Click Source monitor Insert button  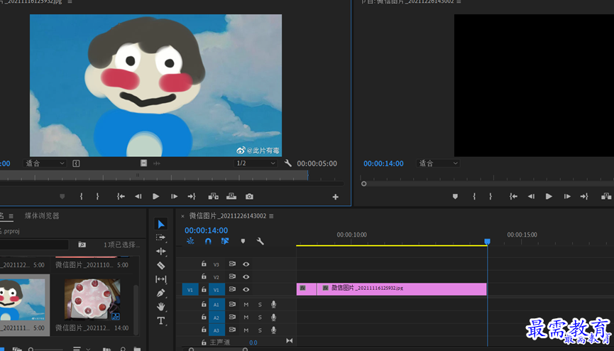point(214,197)
